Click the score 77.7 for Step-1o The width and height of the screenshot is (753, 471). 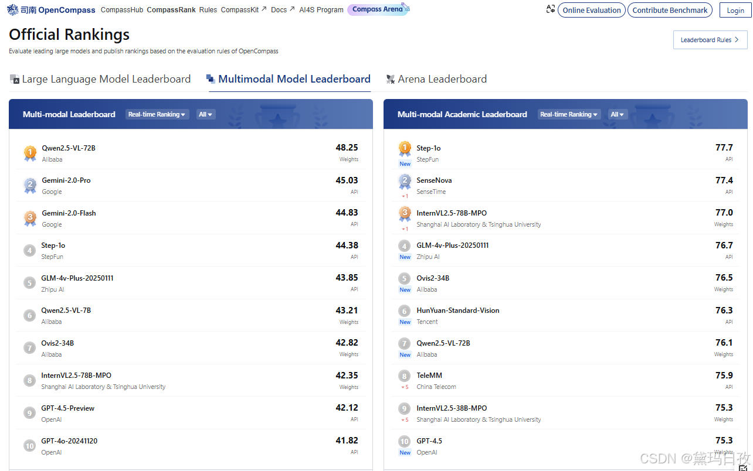click(x=724, y=148)
